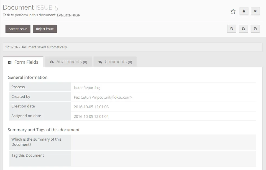The height and width of the screenshot is (170, 266).
Task: Click the Attachments cloud upload icon
Action: pos(52,62)
